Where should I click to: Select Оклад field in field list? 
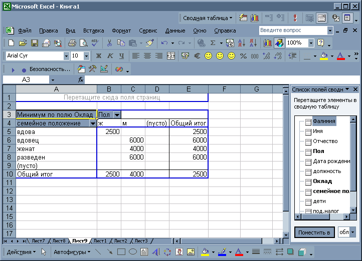click(x=322, y=181)
